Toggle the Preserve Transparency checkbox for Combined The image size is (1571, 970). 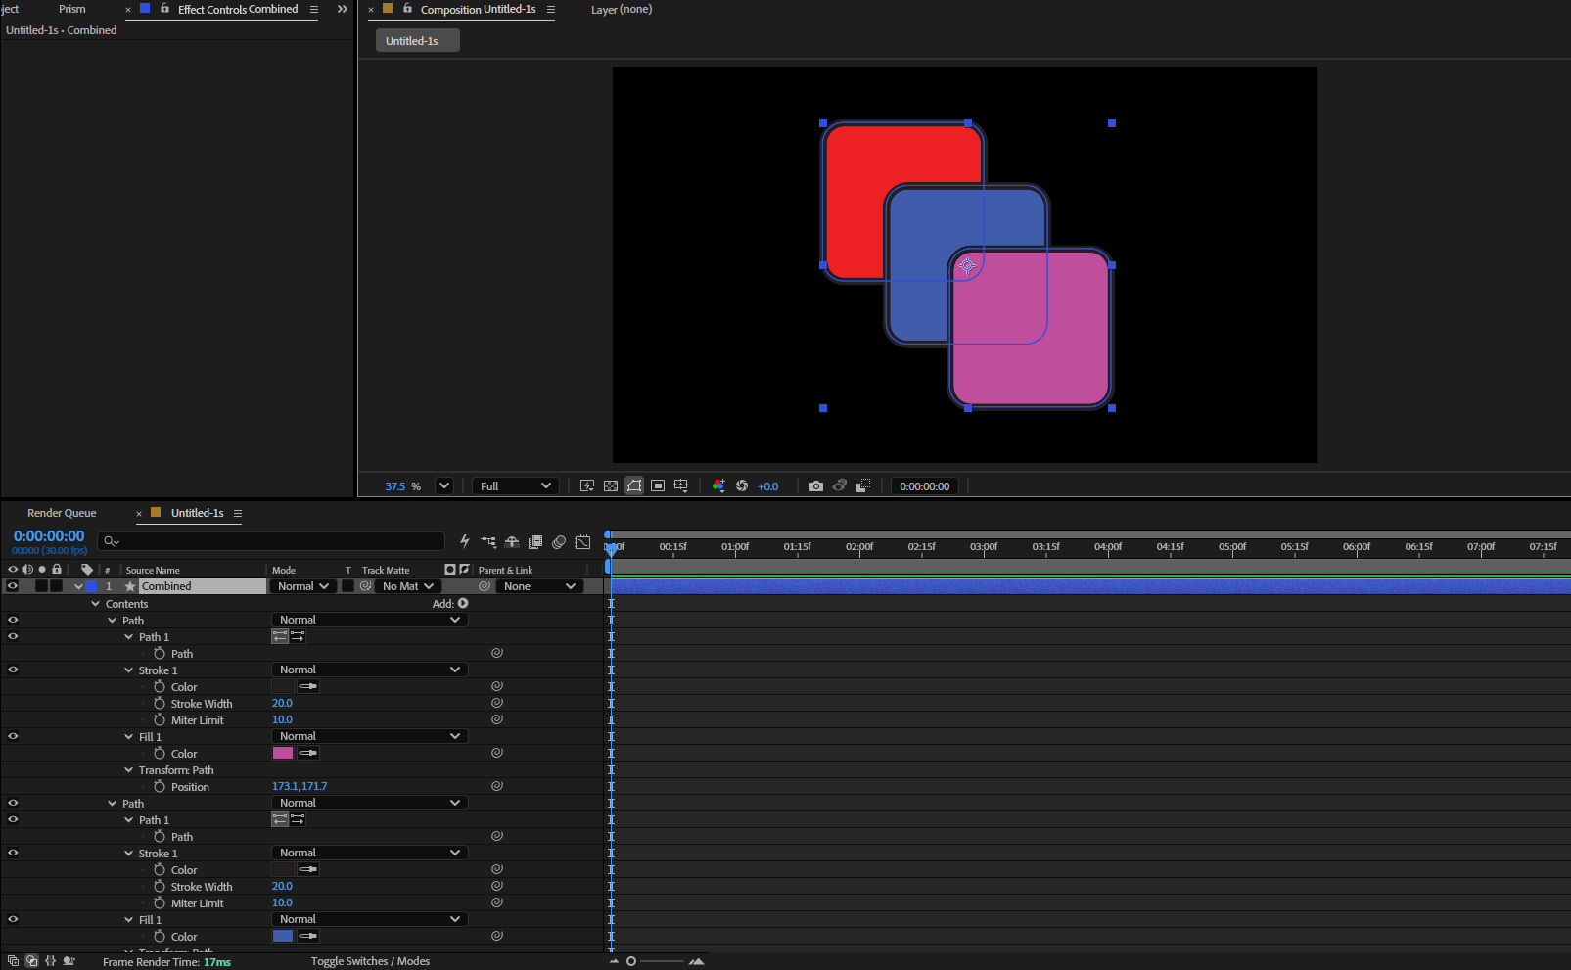(x=347, y=586)
